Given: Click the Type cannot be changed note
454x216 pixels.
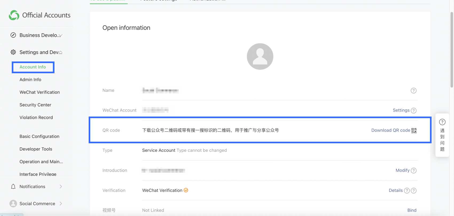Looking at the screenshot, I should click(x=202, y=150).
